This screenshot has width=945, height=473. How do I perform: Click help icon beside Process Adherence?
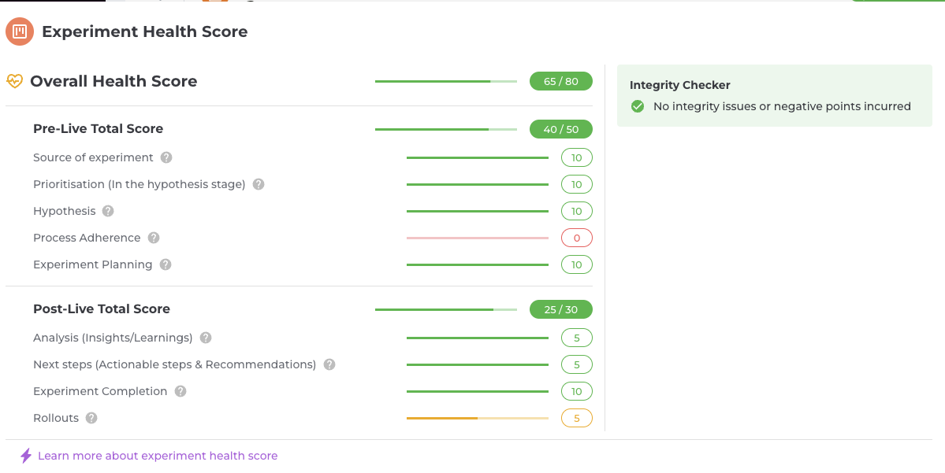[154, 238]
